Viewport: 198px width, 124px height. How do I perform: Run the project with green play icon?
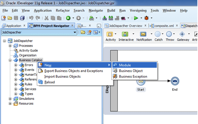[x=136, y=18]
